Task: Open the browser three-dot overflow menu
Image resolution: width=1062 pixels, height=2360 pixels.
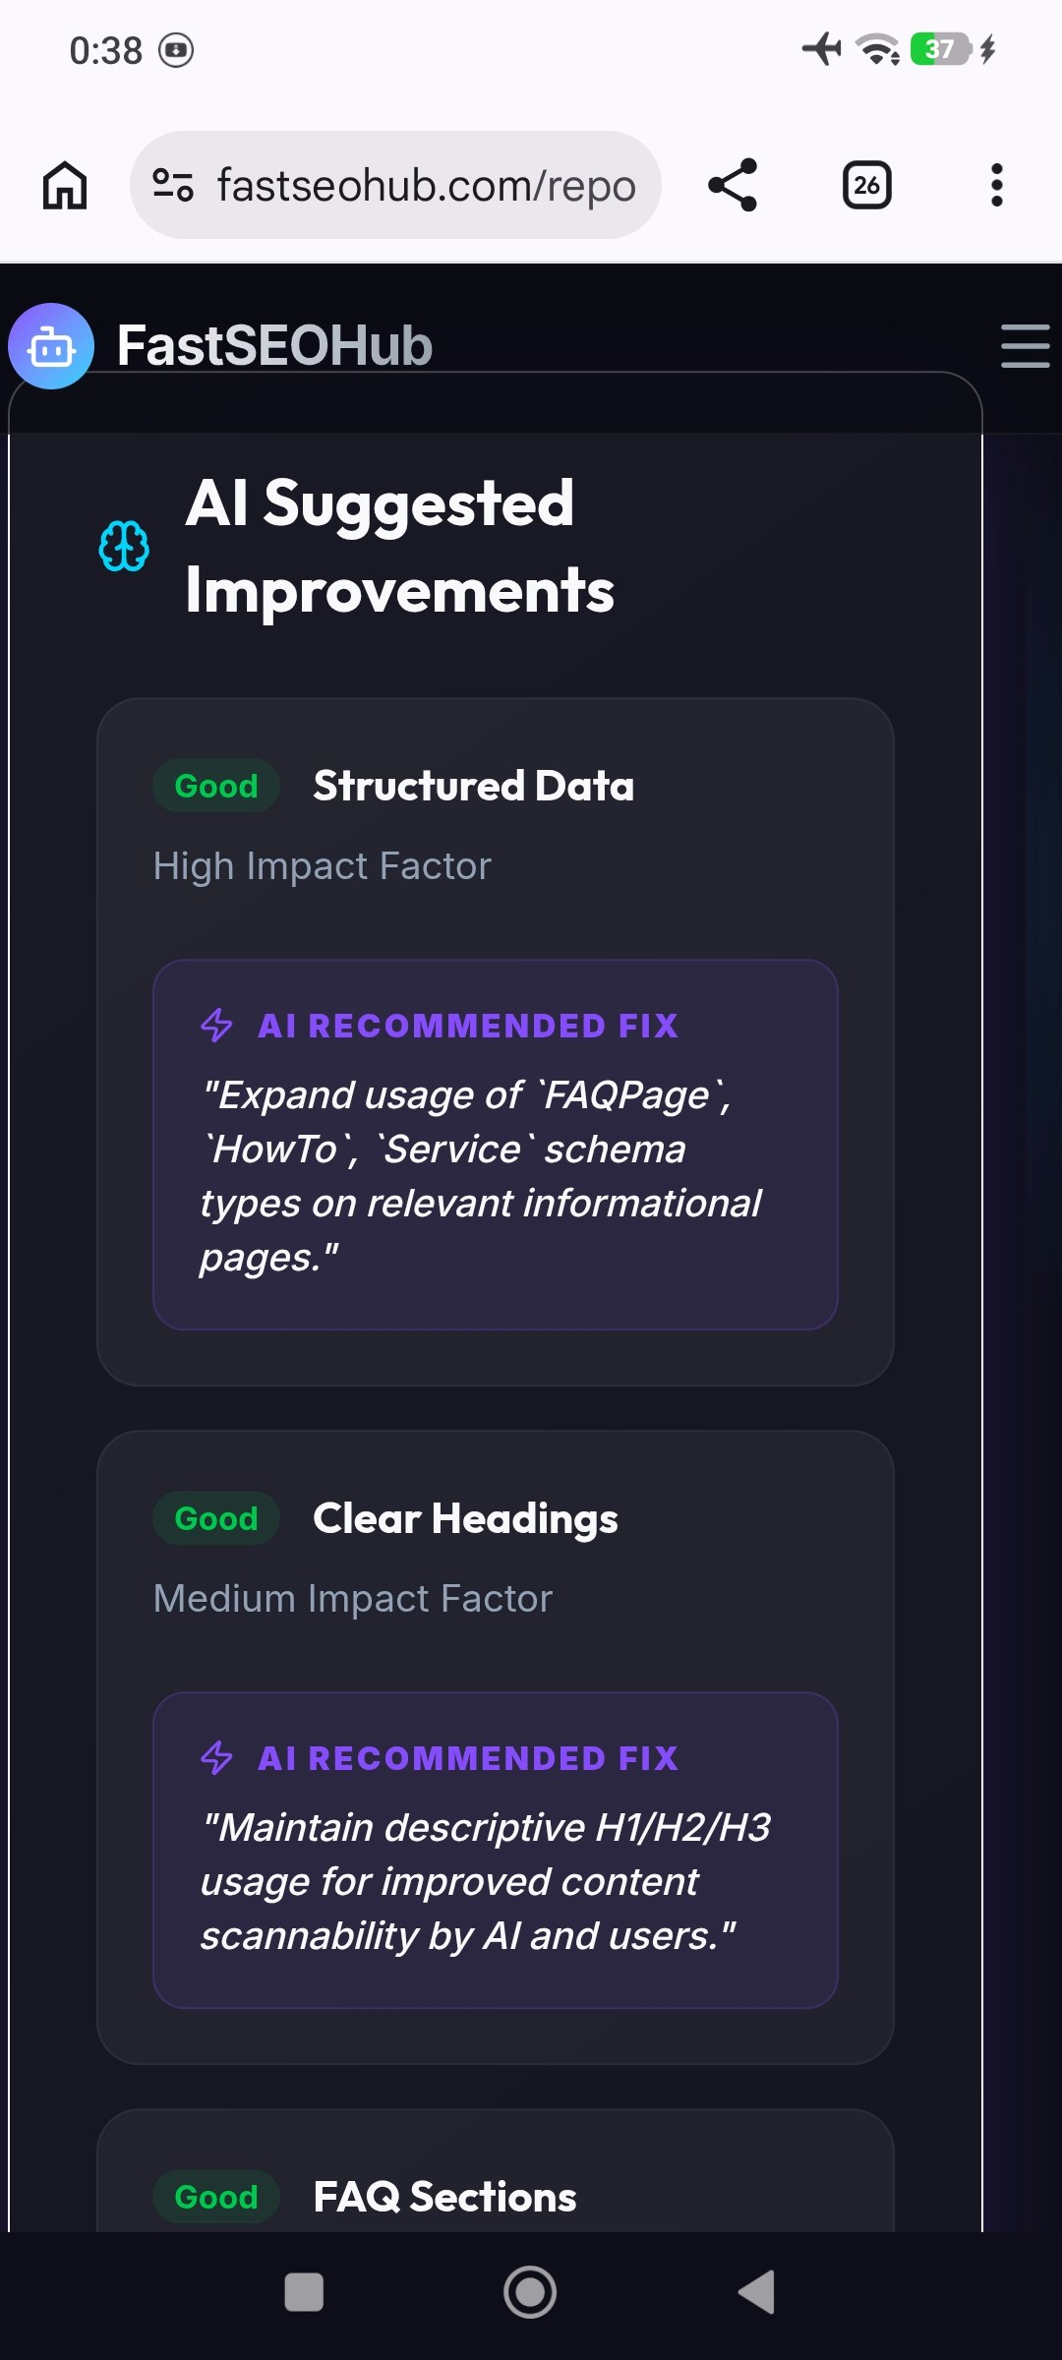Action: 996,184
